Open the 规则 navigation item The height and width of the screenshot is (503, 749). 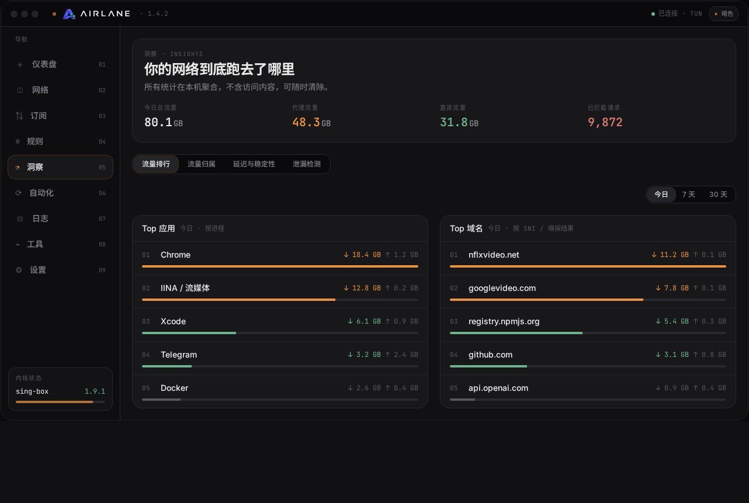tap(60, 141)
